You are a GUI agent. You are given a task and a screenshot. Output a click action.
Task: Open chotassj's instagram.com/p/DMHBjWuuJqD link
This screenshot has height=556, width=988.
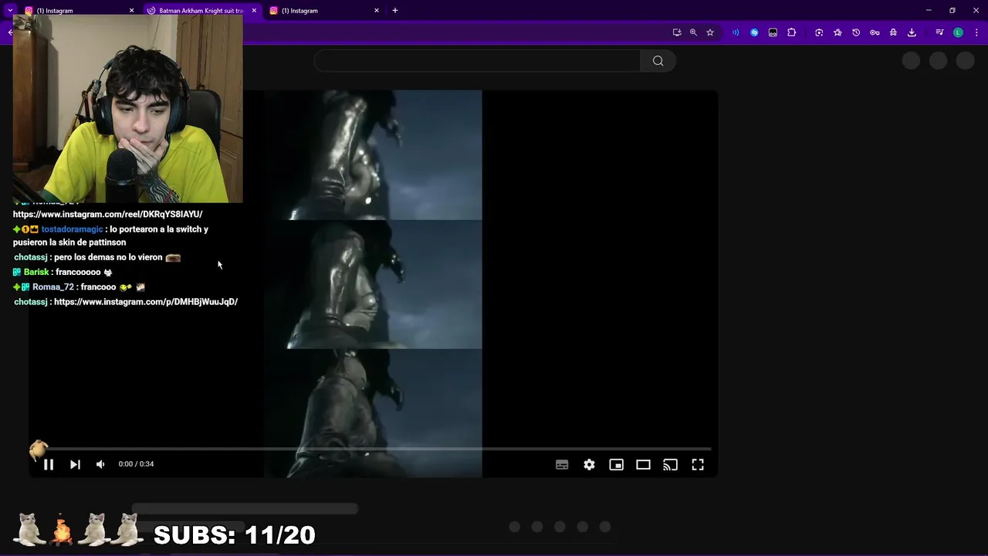(x=146, y=302)
